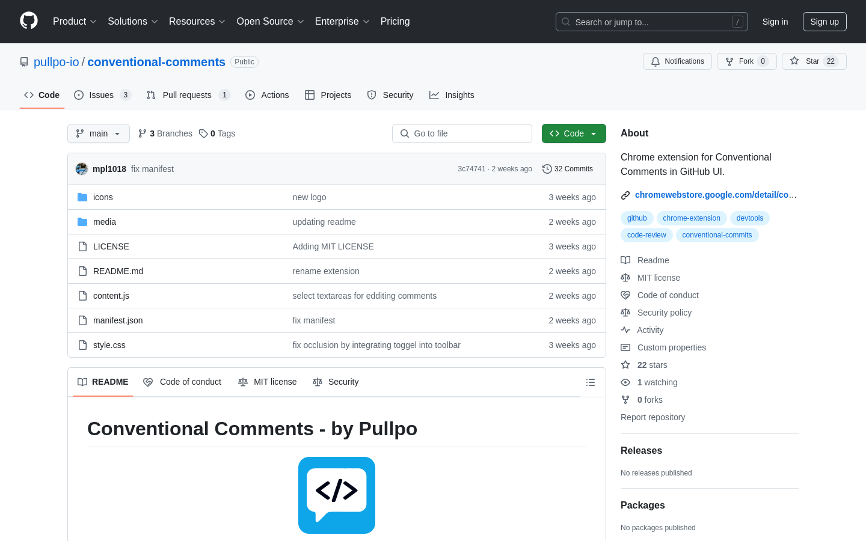This screenshot has height=541, width=866.
Task: Open commit hash 3c74741
Action: 471,169
